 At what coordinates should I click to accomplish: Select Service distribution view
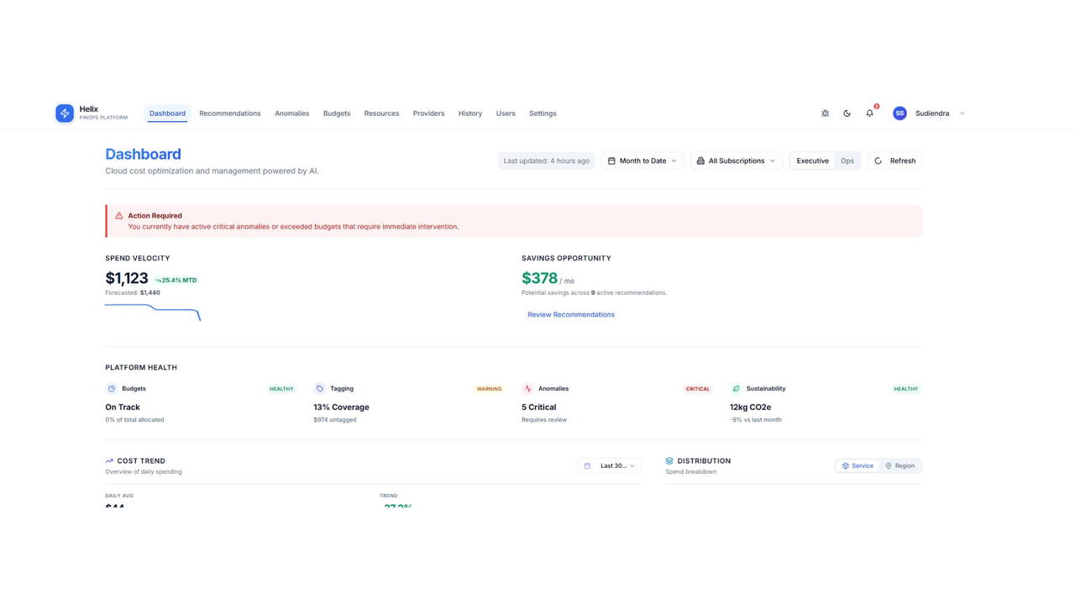(857, 466)
